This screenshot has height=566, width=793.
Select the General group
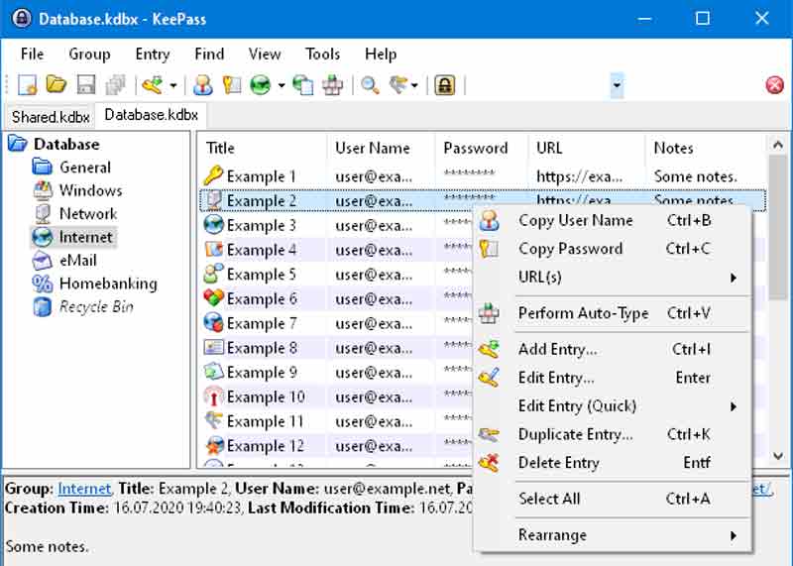[84, 168]
